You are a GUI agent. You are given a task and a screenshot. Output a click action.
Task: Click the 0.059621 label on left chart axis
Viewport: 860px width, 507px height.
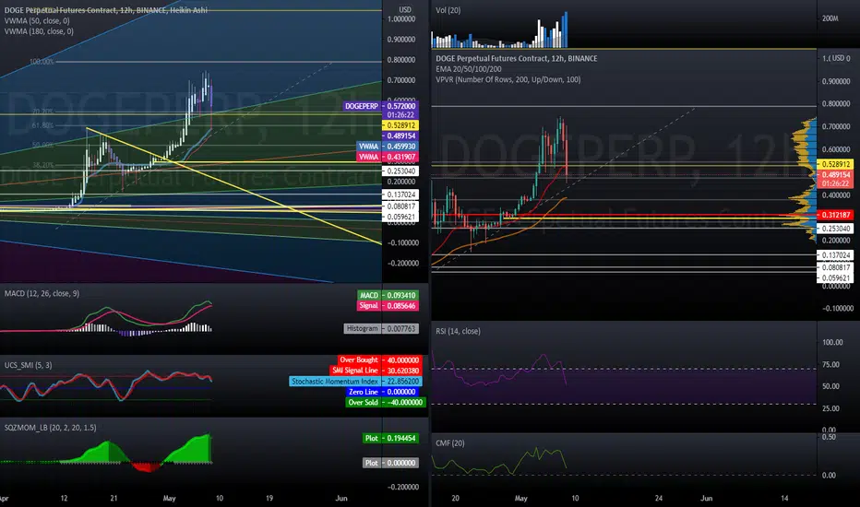(400, 217)
